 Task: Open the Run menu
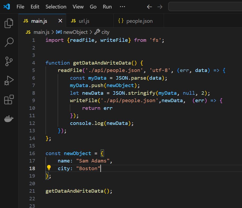(107, 7)
